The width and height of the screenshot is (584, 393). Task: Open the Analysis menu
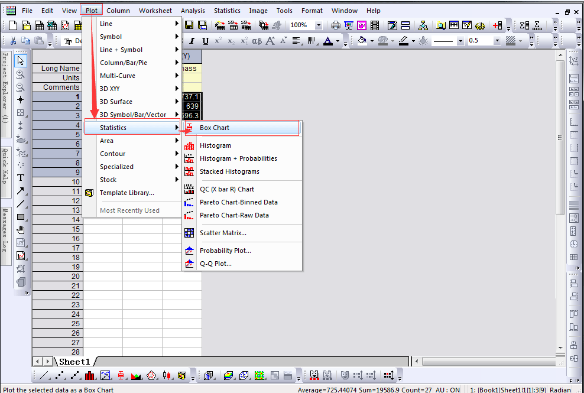[193, 11]
